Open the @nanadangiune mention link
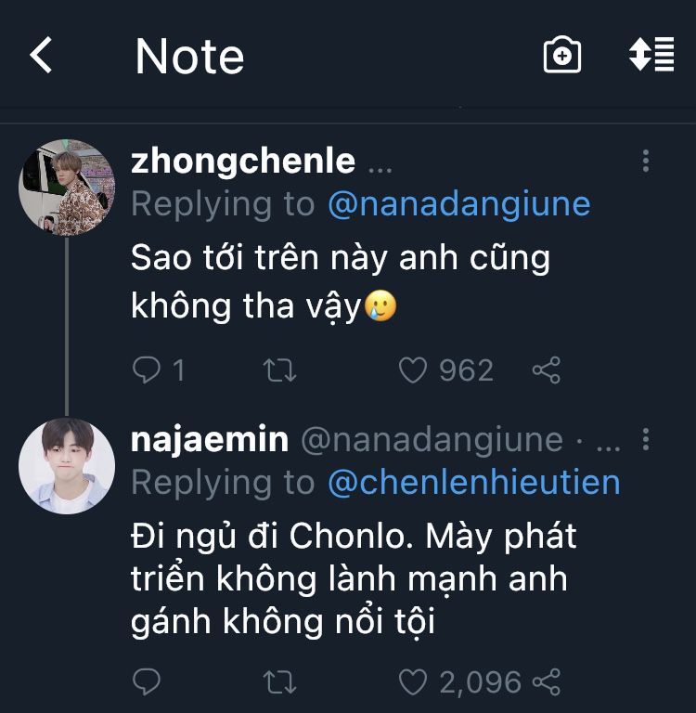Screen dimensions: 696x713 click(x=458, y=204)
